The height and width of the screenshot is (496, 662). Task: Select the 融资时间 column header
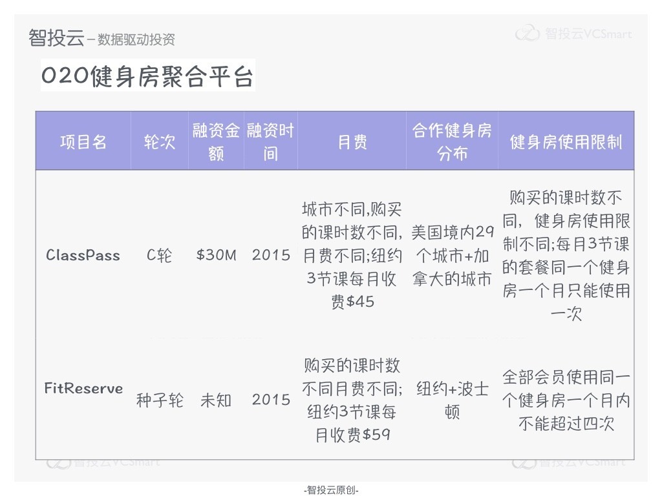[x=271, y=141]
